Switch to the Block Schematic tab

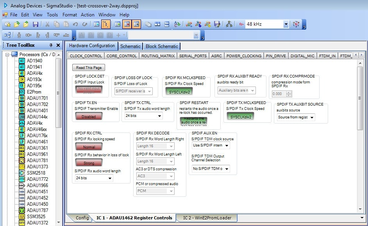tap(162, 46)
